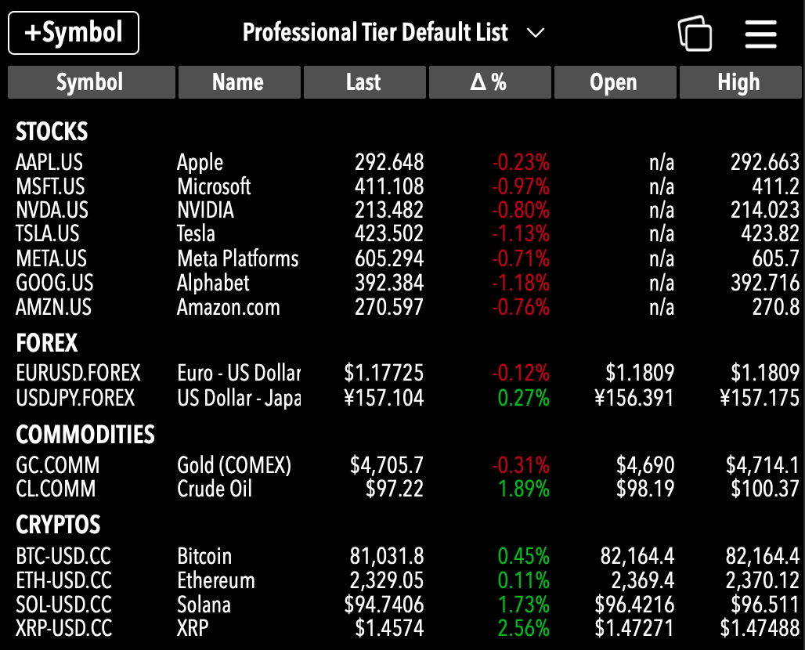Open the hamburger menu icon

click(760, 34)
